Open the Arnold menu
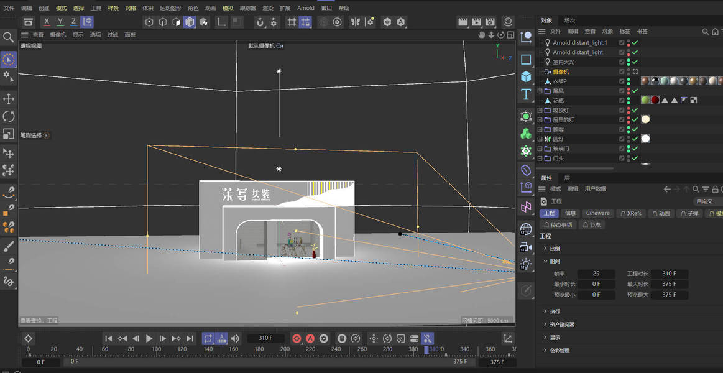723x373 pixels. pyautogui.click(x=306, y=8)
